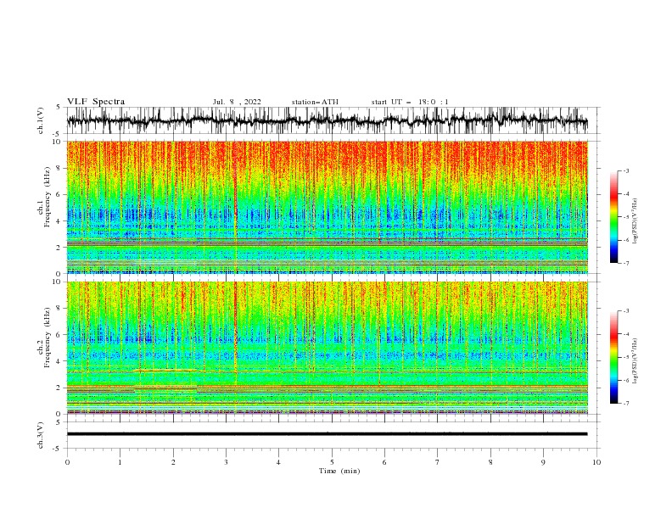Click the ch.1 voltage waveform trace
The width and height of the screenshot is (672, 519).
327,120
